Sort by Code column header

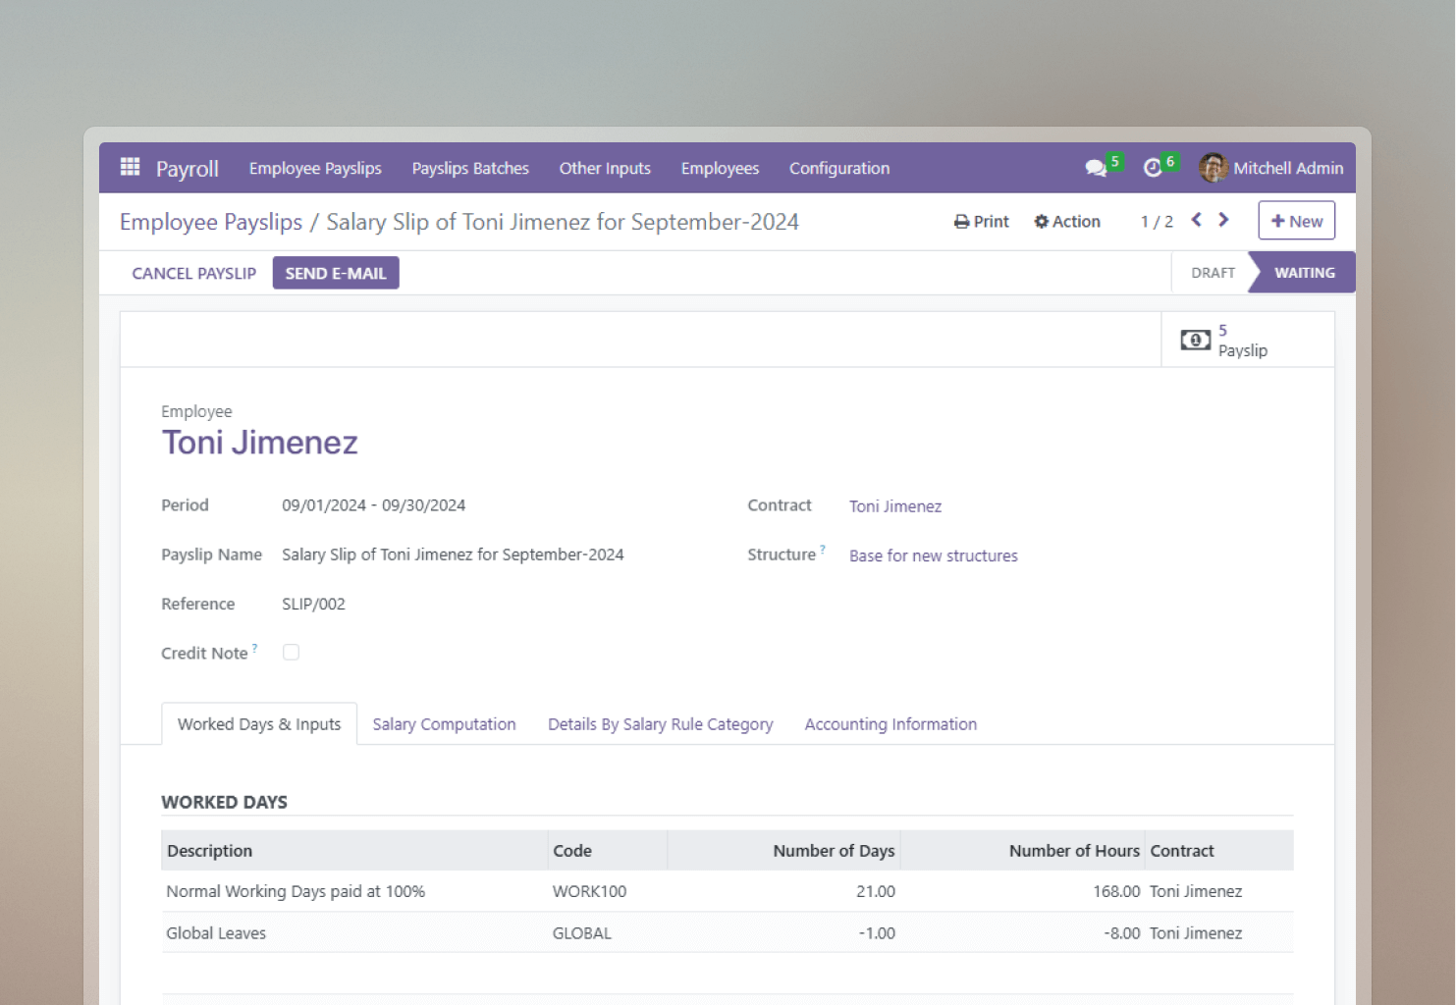pyautogui.click(x=607, y=851)
